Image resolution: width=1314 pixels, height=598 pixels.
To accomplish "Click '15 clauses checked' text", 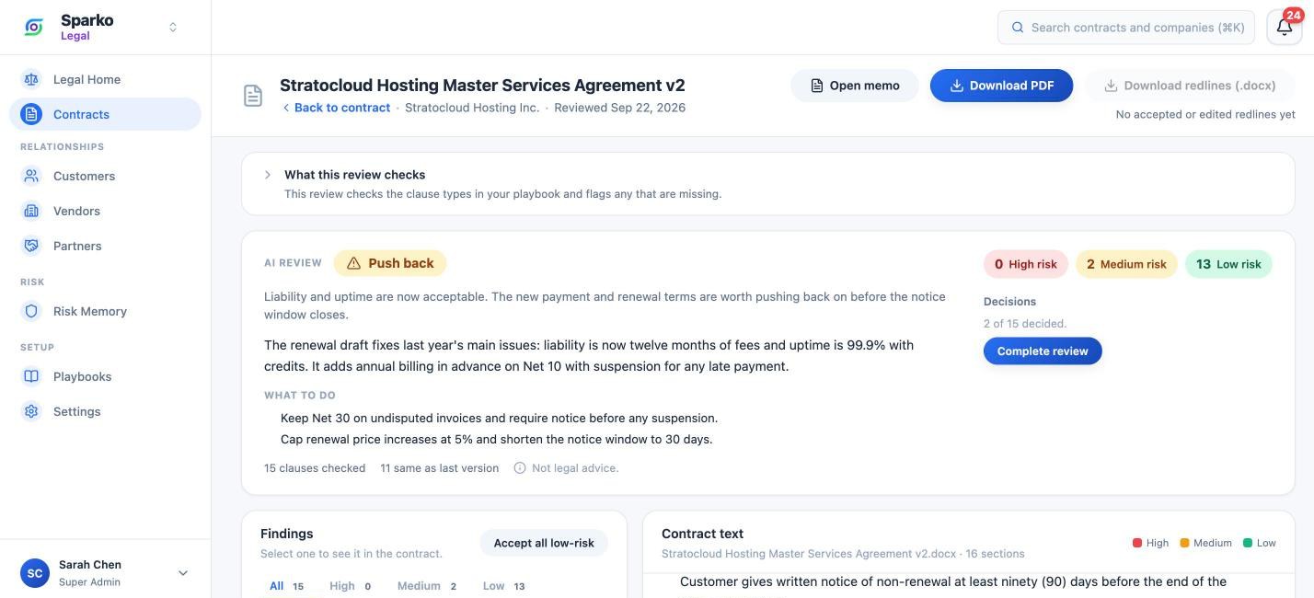I will point(315,468).
